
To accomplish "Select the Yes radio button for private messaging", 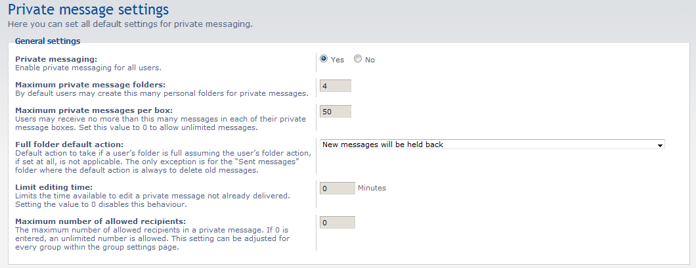I will (x=324, y=59).
